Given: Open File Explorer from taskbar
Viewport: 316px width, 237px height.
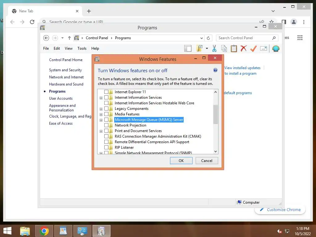Looking at the screenshot, I should point(25,231).
